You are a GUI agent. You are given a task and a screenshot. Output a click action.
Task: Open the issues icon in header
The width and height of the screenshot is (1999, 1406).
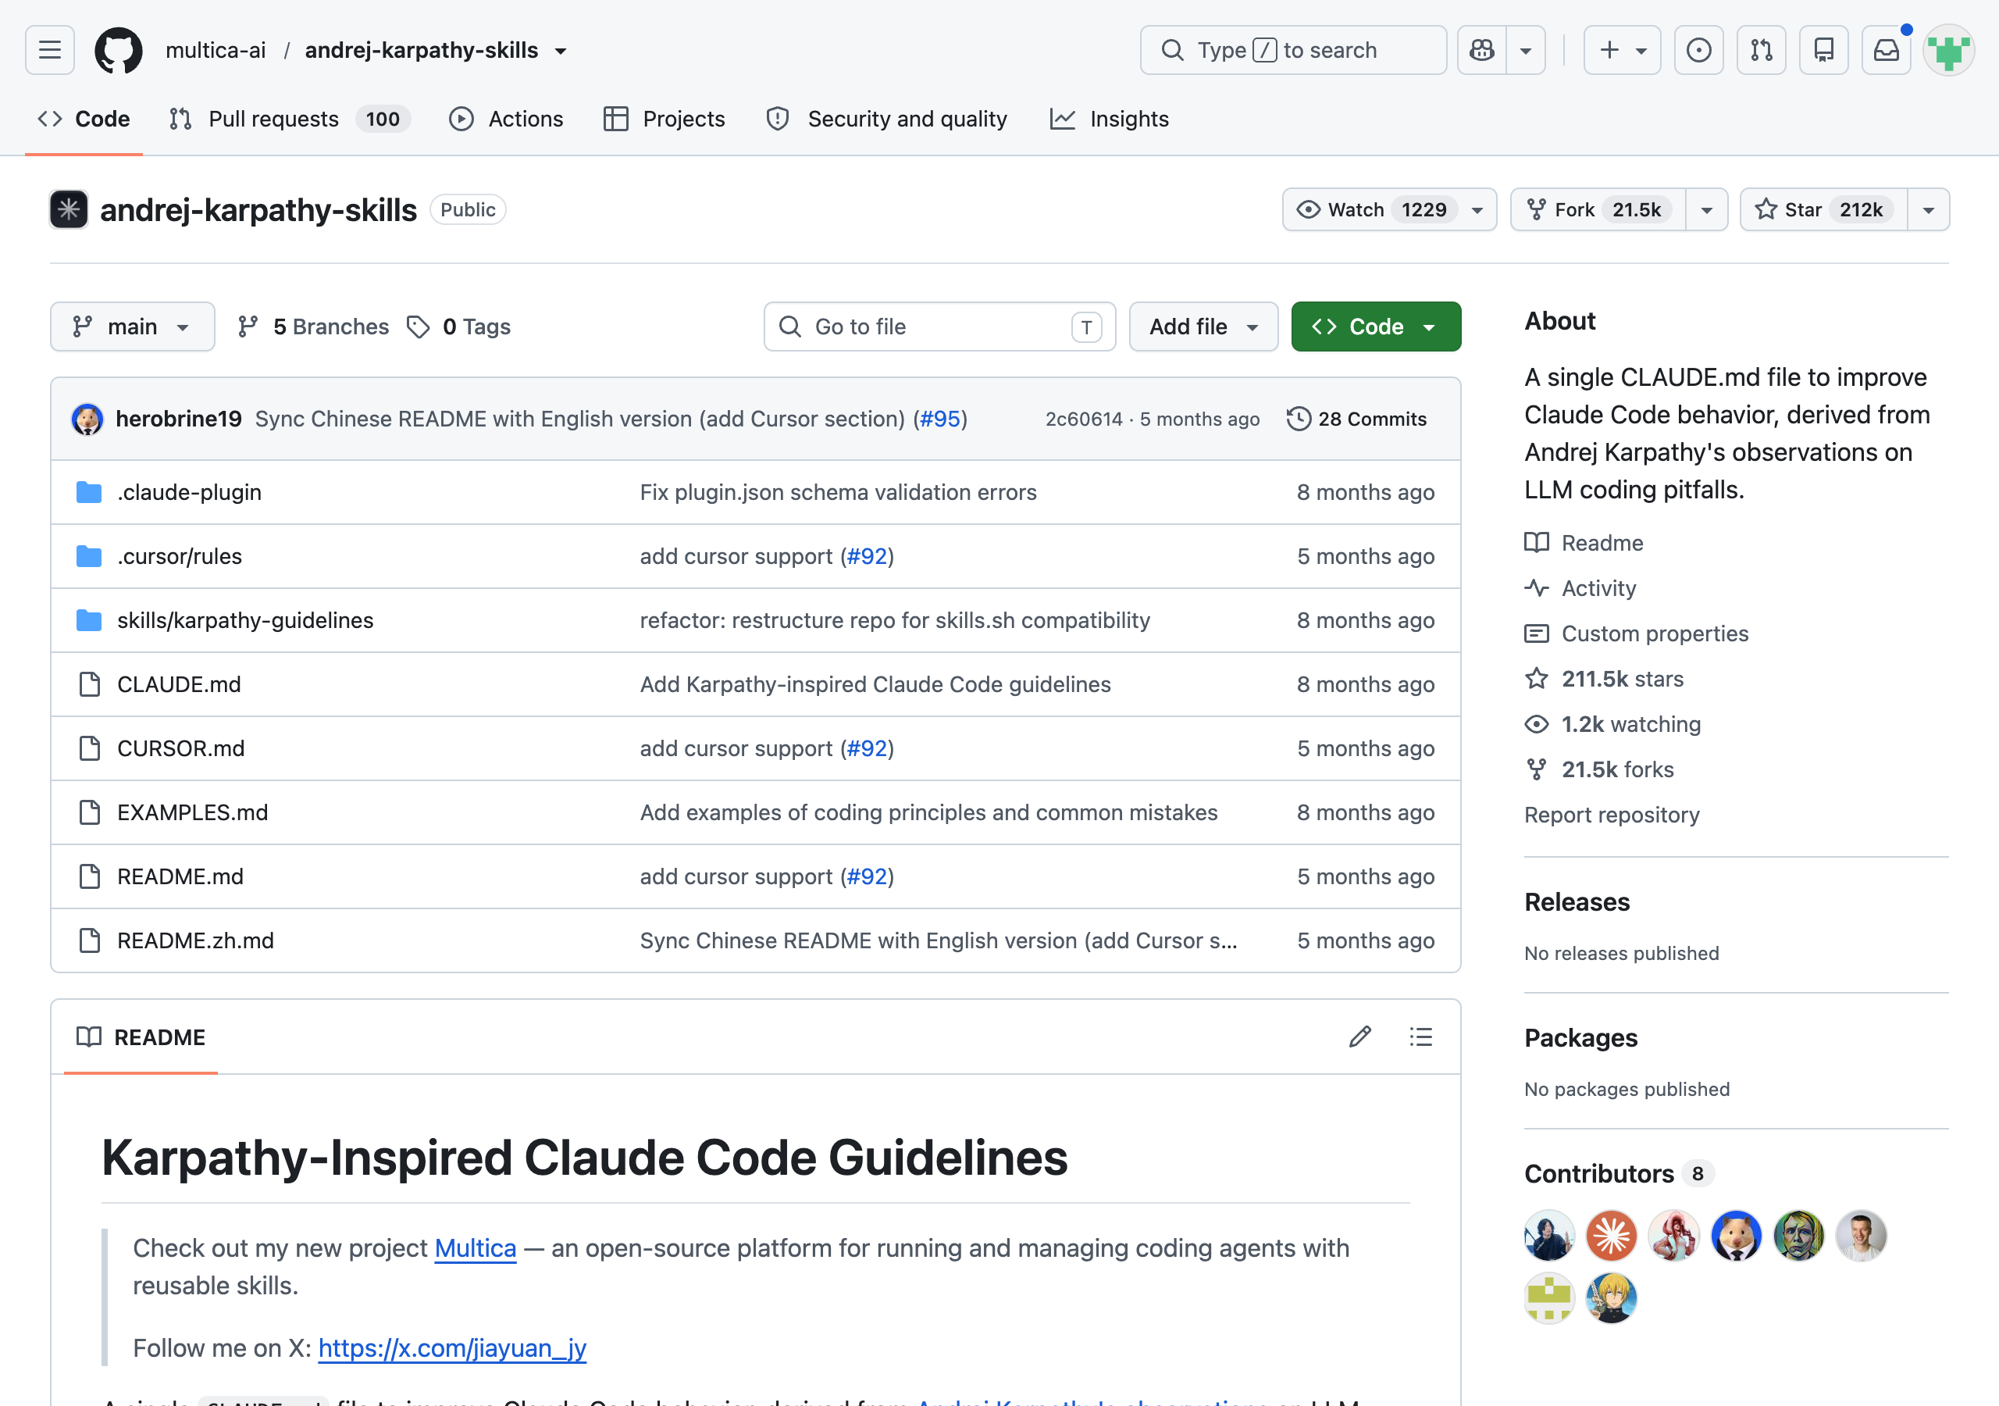point(1698,50)
